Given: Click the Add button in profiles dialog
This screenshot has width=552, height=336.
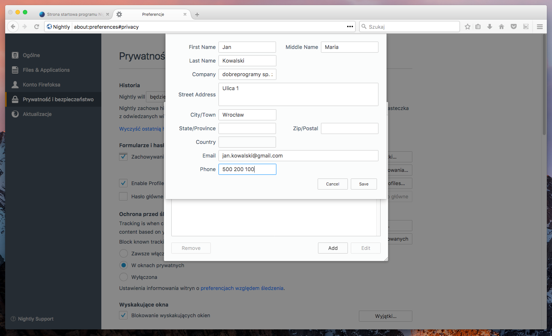Looking at the screenshot, I should 333,248.
